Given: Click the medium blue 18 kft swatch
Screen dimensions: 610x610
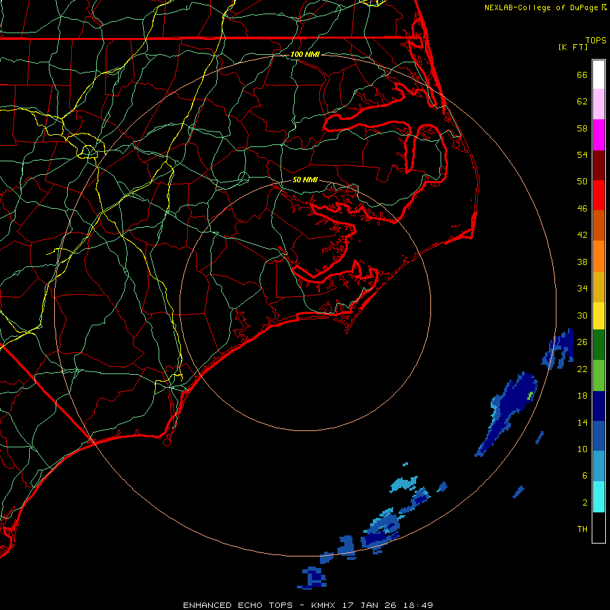Looking at the screenshot, I should pos(598,436).
